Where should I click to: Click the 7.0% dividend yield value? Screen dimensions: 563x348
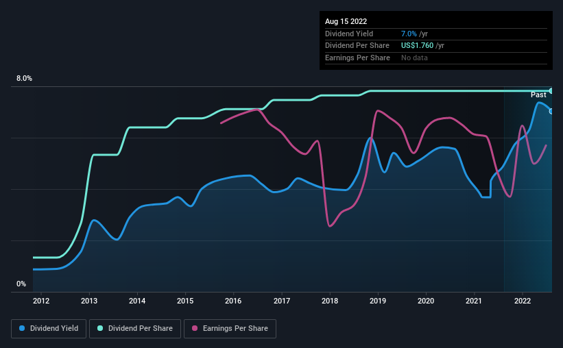[x=409, y=34]
